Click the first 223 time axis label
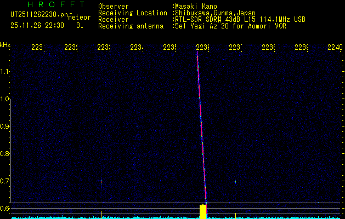Image resolution: width=345 pixels, height=219 pixels. 37,48
